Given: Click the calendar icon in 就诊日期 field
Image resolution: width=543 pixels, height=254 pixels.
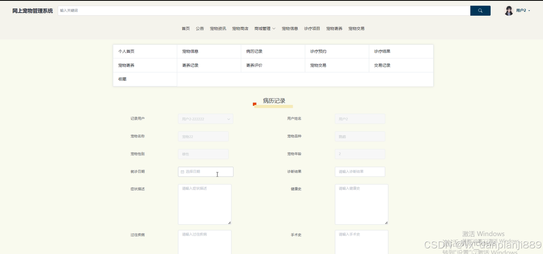Looking at the screenshot, I should click(x=182, y=172).
